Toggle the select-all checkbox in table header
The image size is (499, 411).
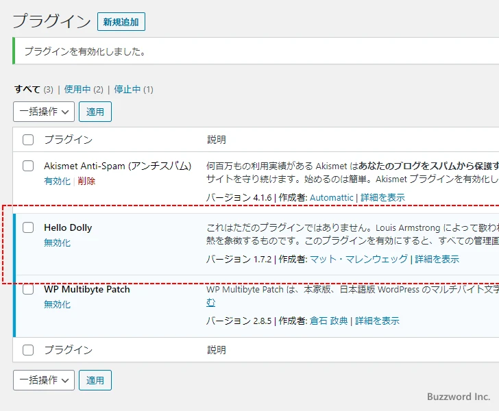tap(28, 140)
